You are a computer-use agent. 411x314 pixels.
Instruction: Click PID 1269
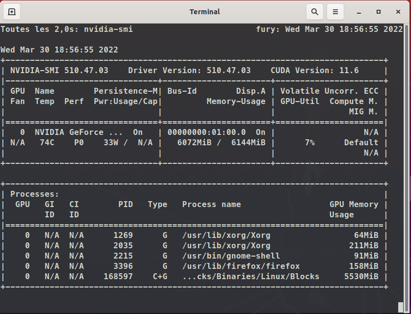pos(123,235)
